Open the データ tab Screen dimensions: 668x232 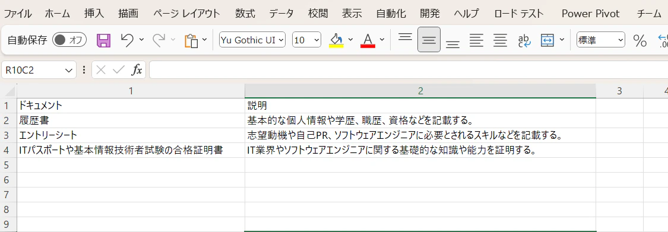(x=281, y=14)
